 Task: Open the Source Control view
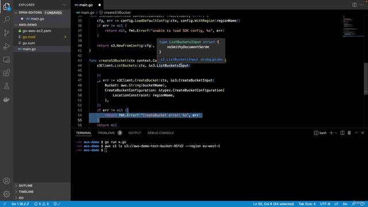point(6,33)
